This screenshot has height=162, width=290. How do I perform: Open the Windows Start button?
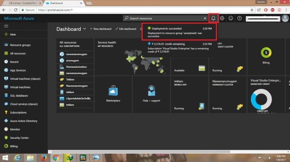point(5,158)
